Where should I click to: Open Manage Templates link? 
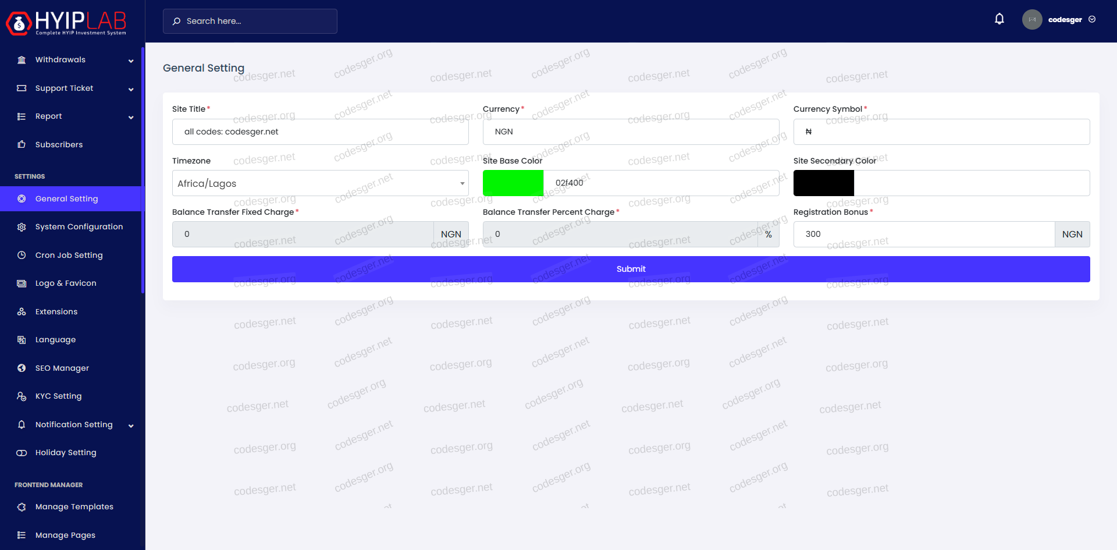[x=74, y=507]
